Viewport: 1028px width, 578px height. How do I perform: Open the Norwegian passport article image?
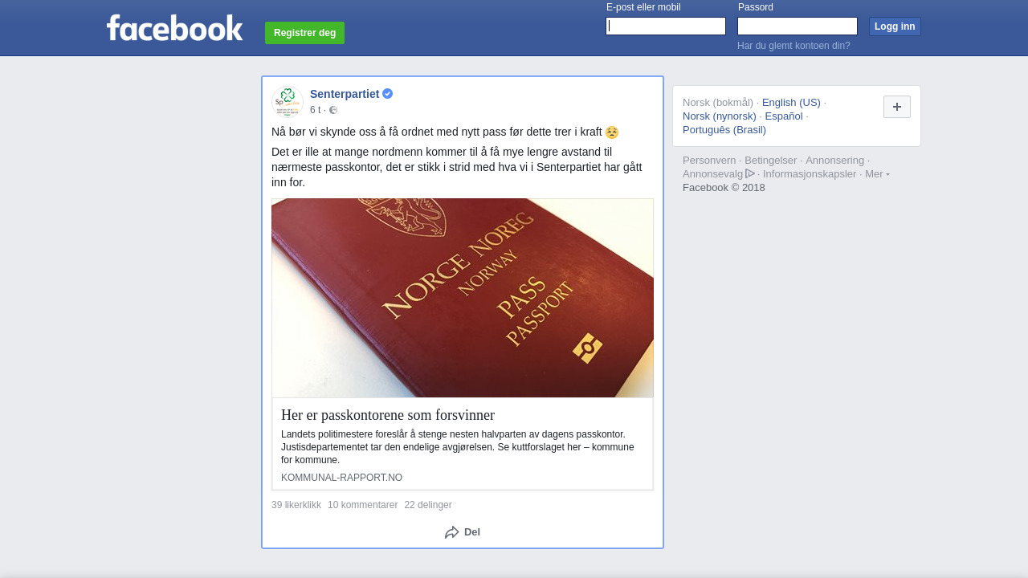pos(463,298)
